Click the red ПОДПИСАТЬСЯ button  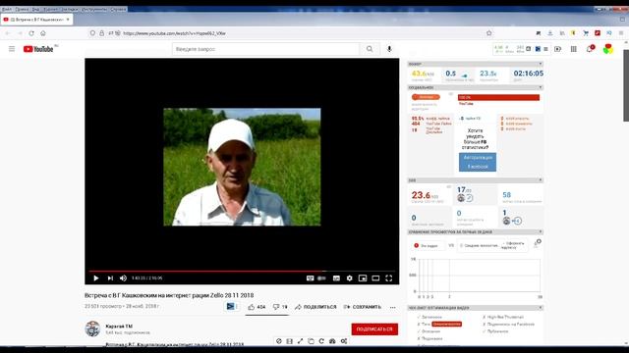[374, 329]
